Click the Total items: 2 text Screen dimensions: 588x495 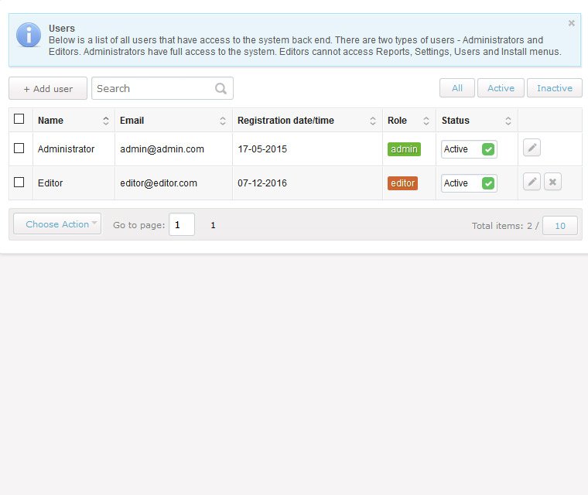(502, 226)
